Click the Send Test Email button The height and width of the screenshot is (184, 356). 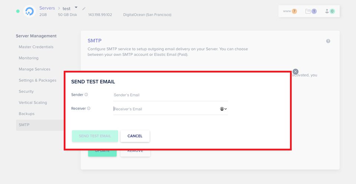[x=95, y=136]
